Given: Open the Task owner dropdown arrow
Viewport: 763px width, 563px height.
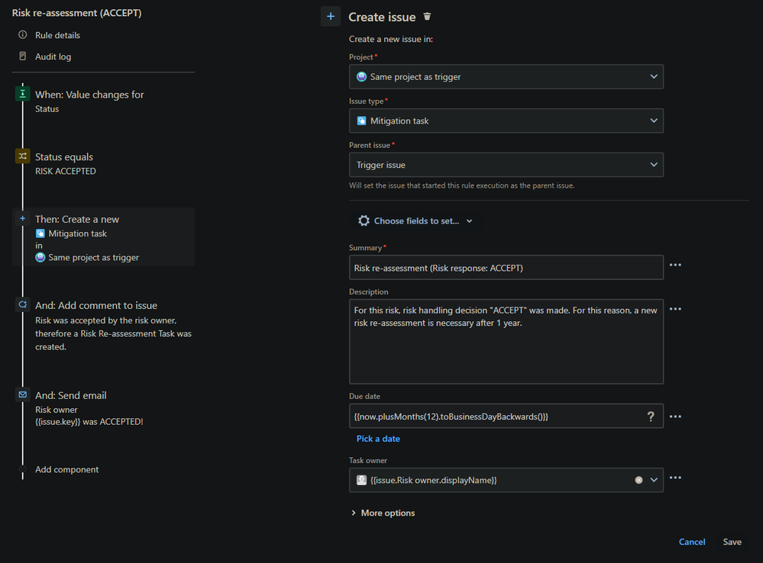Looking at the screenshot, I should click(x=654, y=481).
